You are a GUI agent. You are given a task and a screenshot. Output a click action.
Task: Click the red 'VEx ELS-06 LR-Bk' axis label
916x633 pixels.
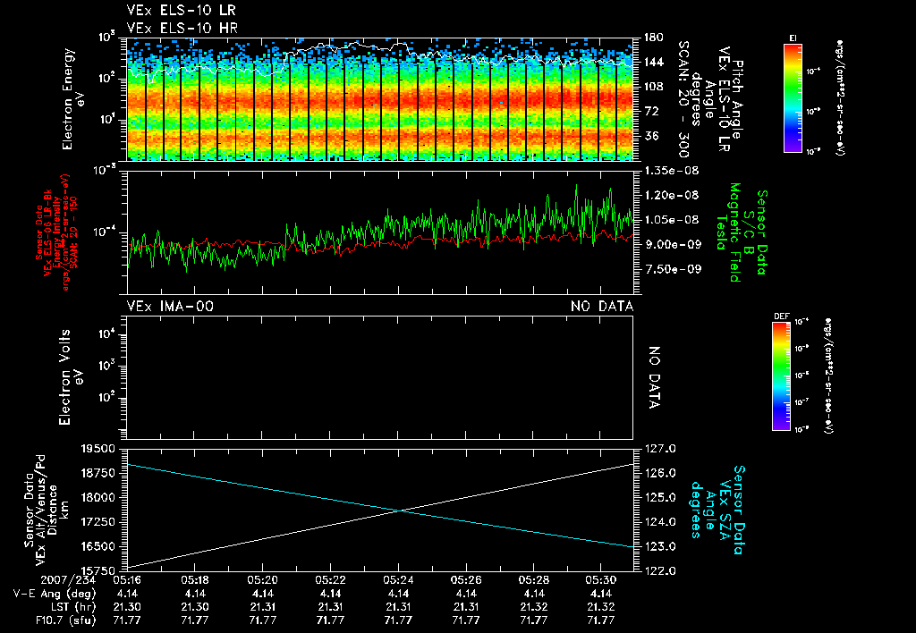(48, 232)
